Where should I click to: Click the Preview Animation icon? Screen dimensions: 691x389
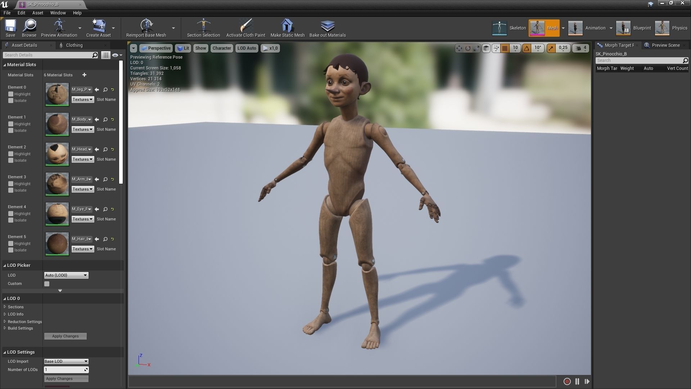[59, 28]
